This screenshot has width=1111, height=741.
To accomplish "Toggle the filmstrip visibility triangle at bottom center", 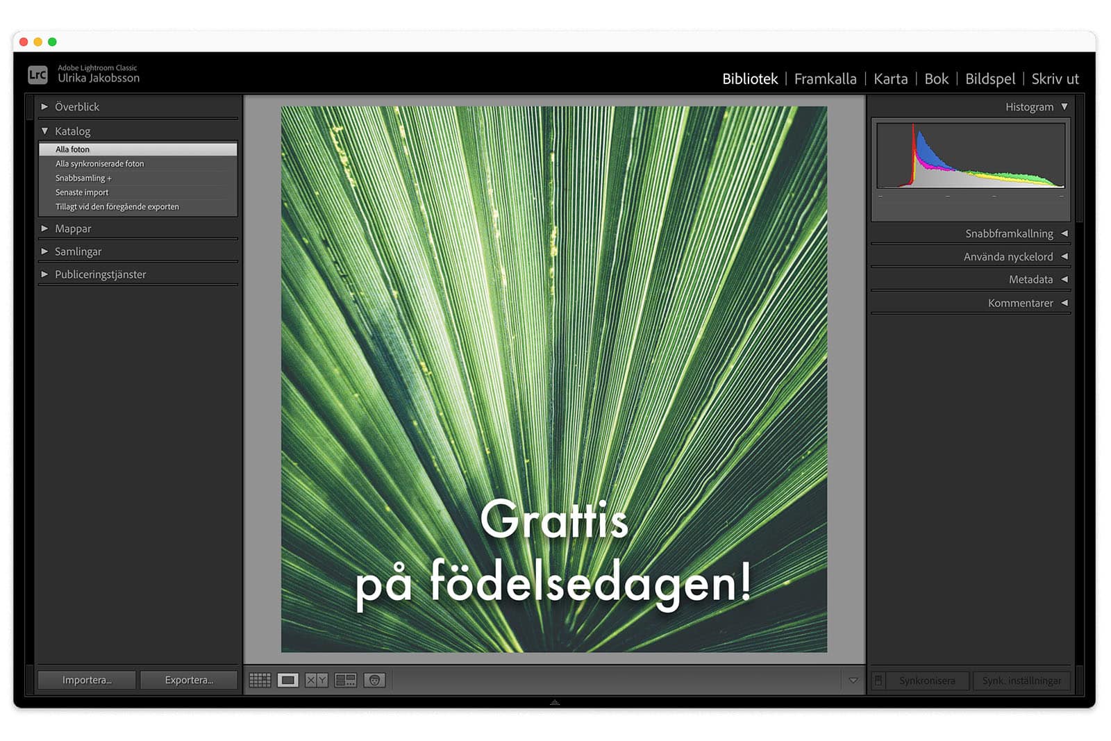I will (554, 703).
